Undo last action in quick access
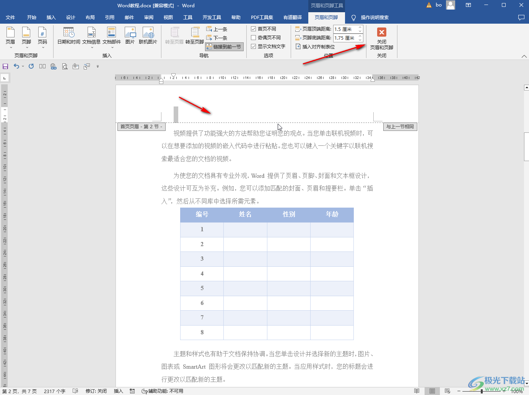 [x=16, y=66]
